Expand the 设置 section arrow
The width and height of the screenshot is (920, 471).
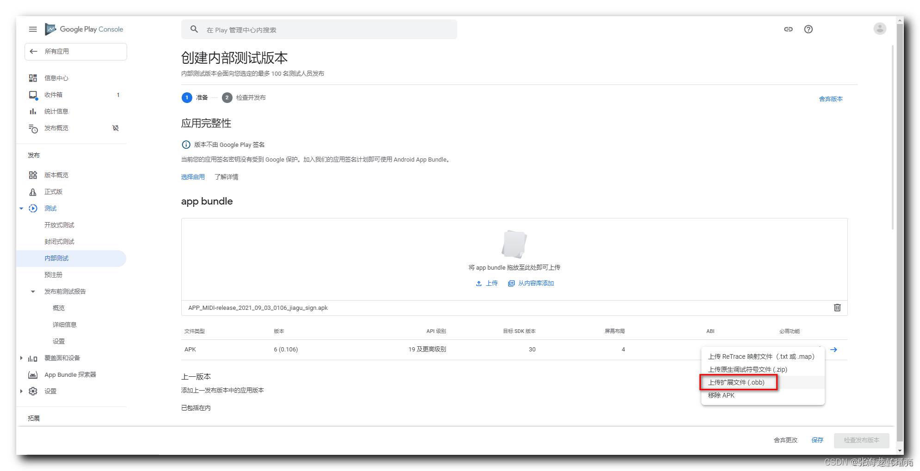21,392
